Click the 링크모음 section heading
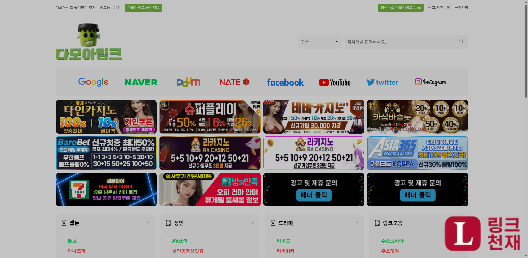 (x=393, y=223)
